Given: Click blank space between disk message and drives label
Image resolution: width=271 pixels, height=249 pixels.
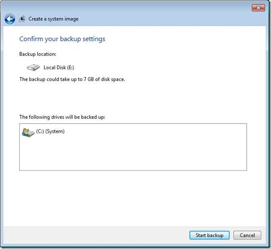Looking at the screenshot, I should [x=133, y=98].
